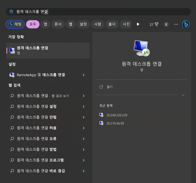The image size is (196, 183).
Task: Click search icon beside 원격 데스크톱 연결 프로그램
Action: (12, 160)
